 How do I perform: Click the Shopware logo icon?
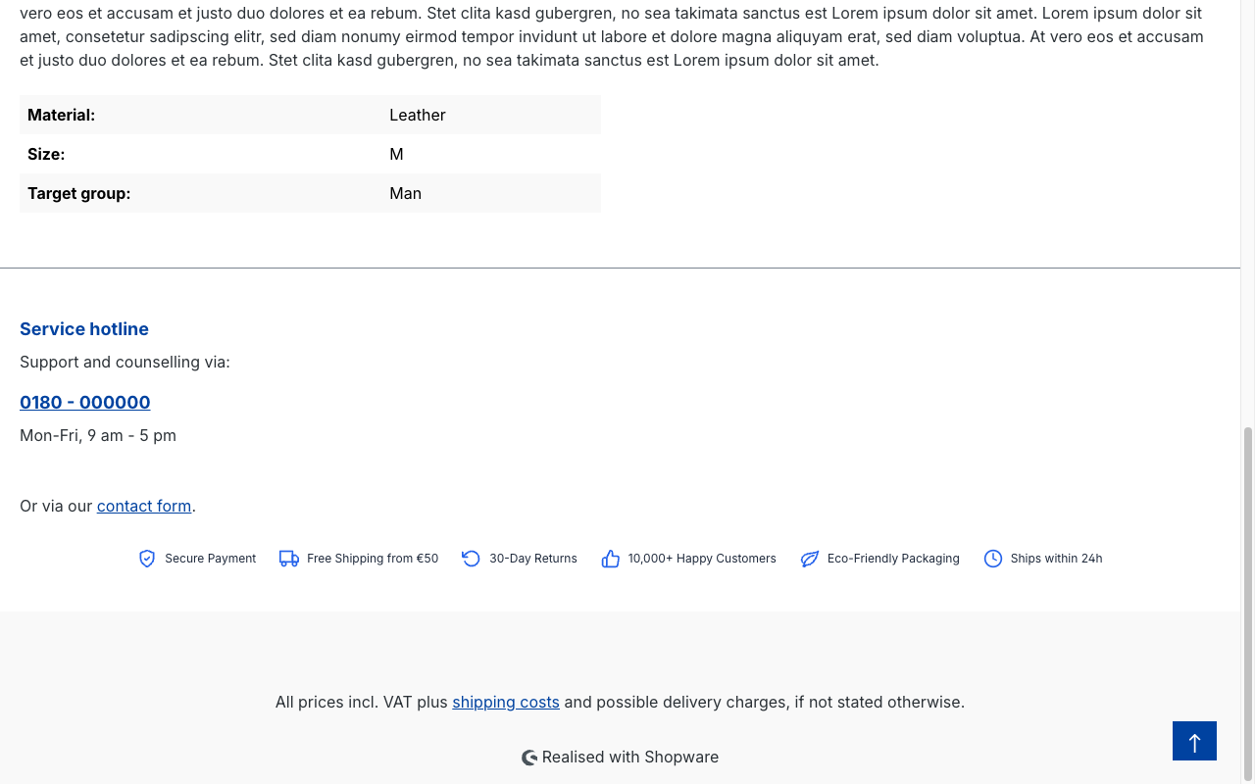(529, 758)
